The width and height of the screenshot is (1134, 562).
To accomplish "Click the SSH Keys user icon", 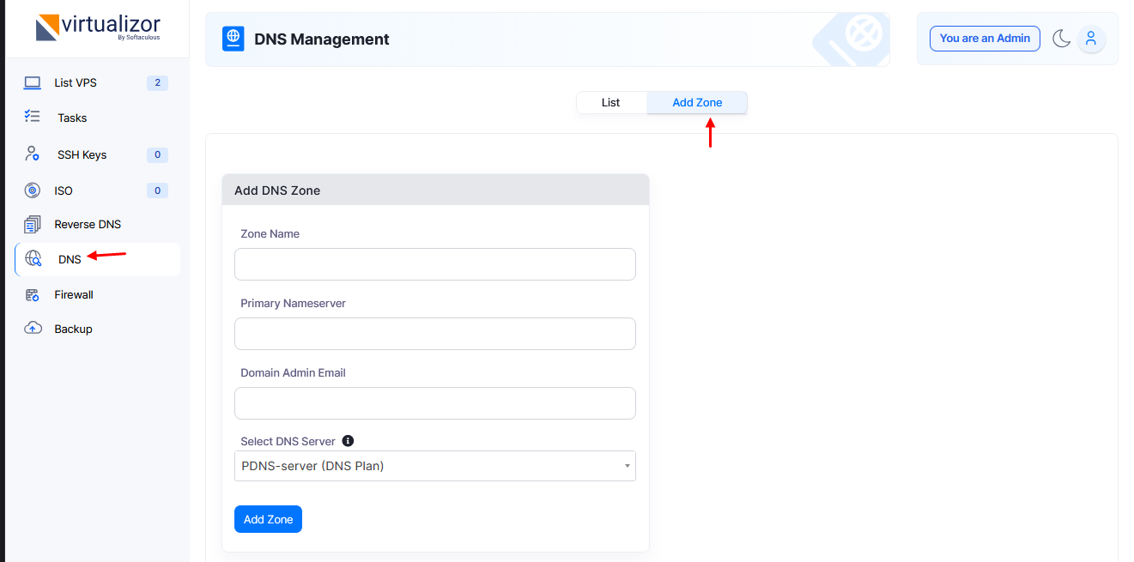I will (x=33, y=154).
